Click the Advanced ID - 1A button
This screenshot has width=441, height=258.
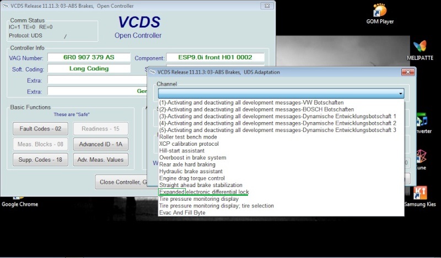coord(101,144)
